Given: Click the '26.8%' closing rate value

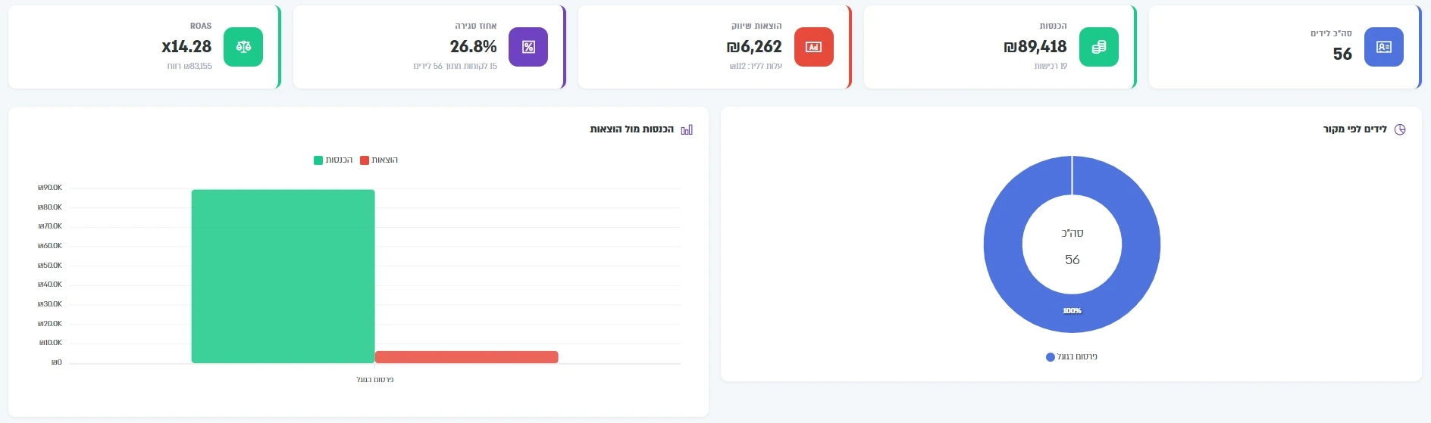Looking at the screenshot, I should tap(473, 47).
